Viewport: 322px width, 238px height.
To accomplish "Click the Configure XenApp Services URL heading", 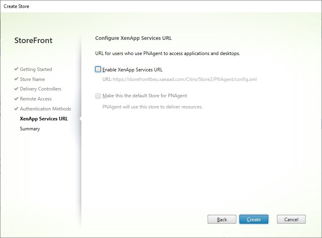I will pos(134,38).
